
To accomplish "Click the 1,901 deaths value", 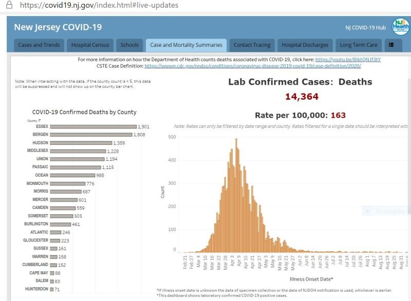I will tap(144, 127).
